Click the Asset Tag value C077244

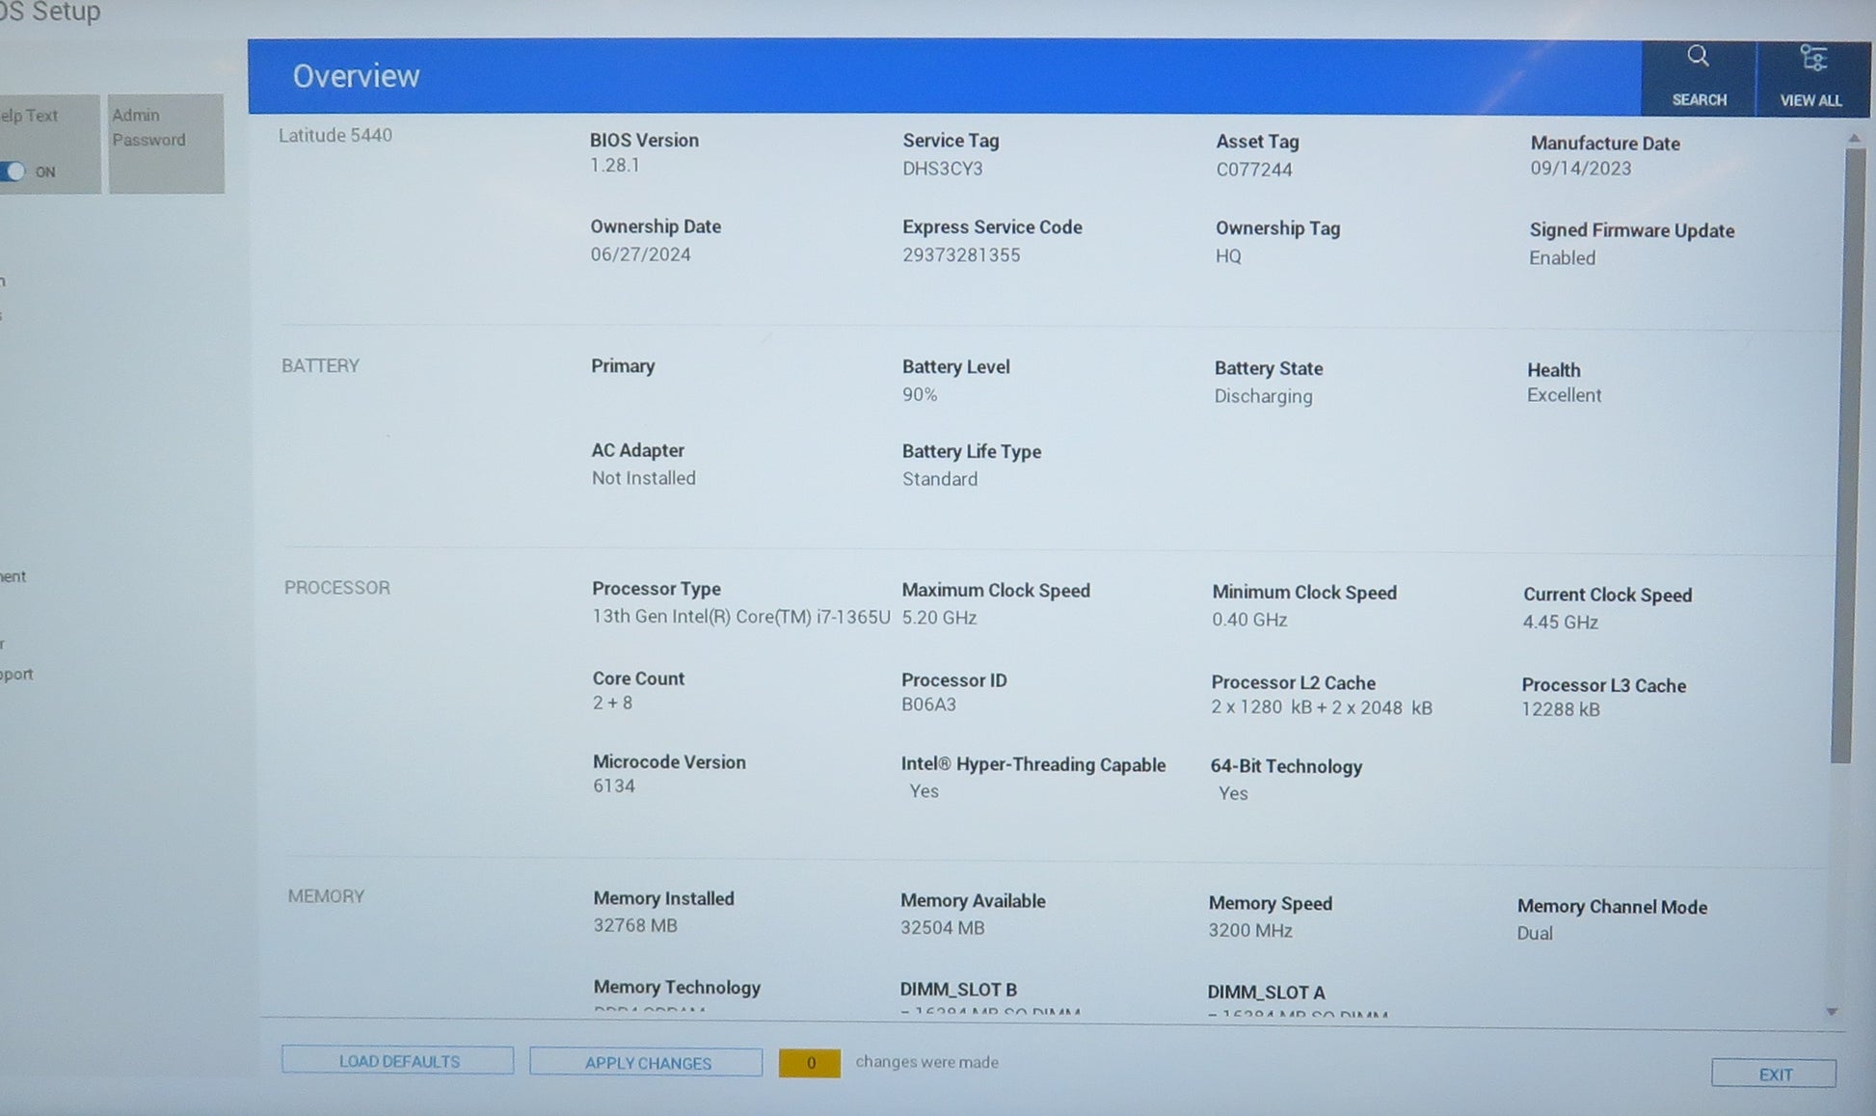1253,170
